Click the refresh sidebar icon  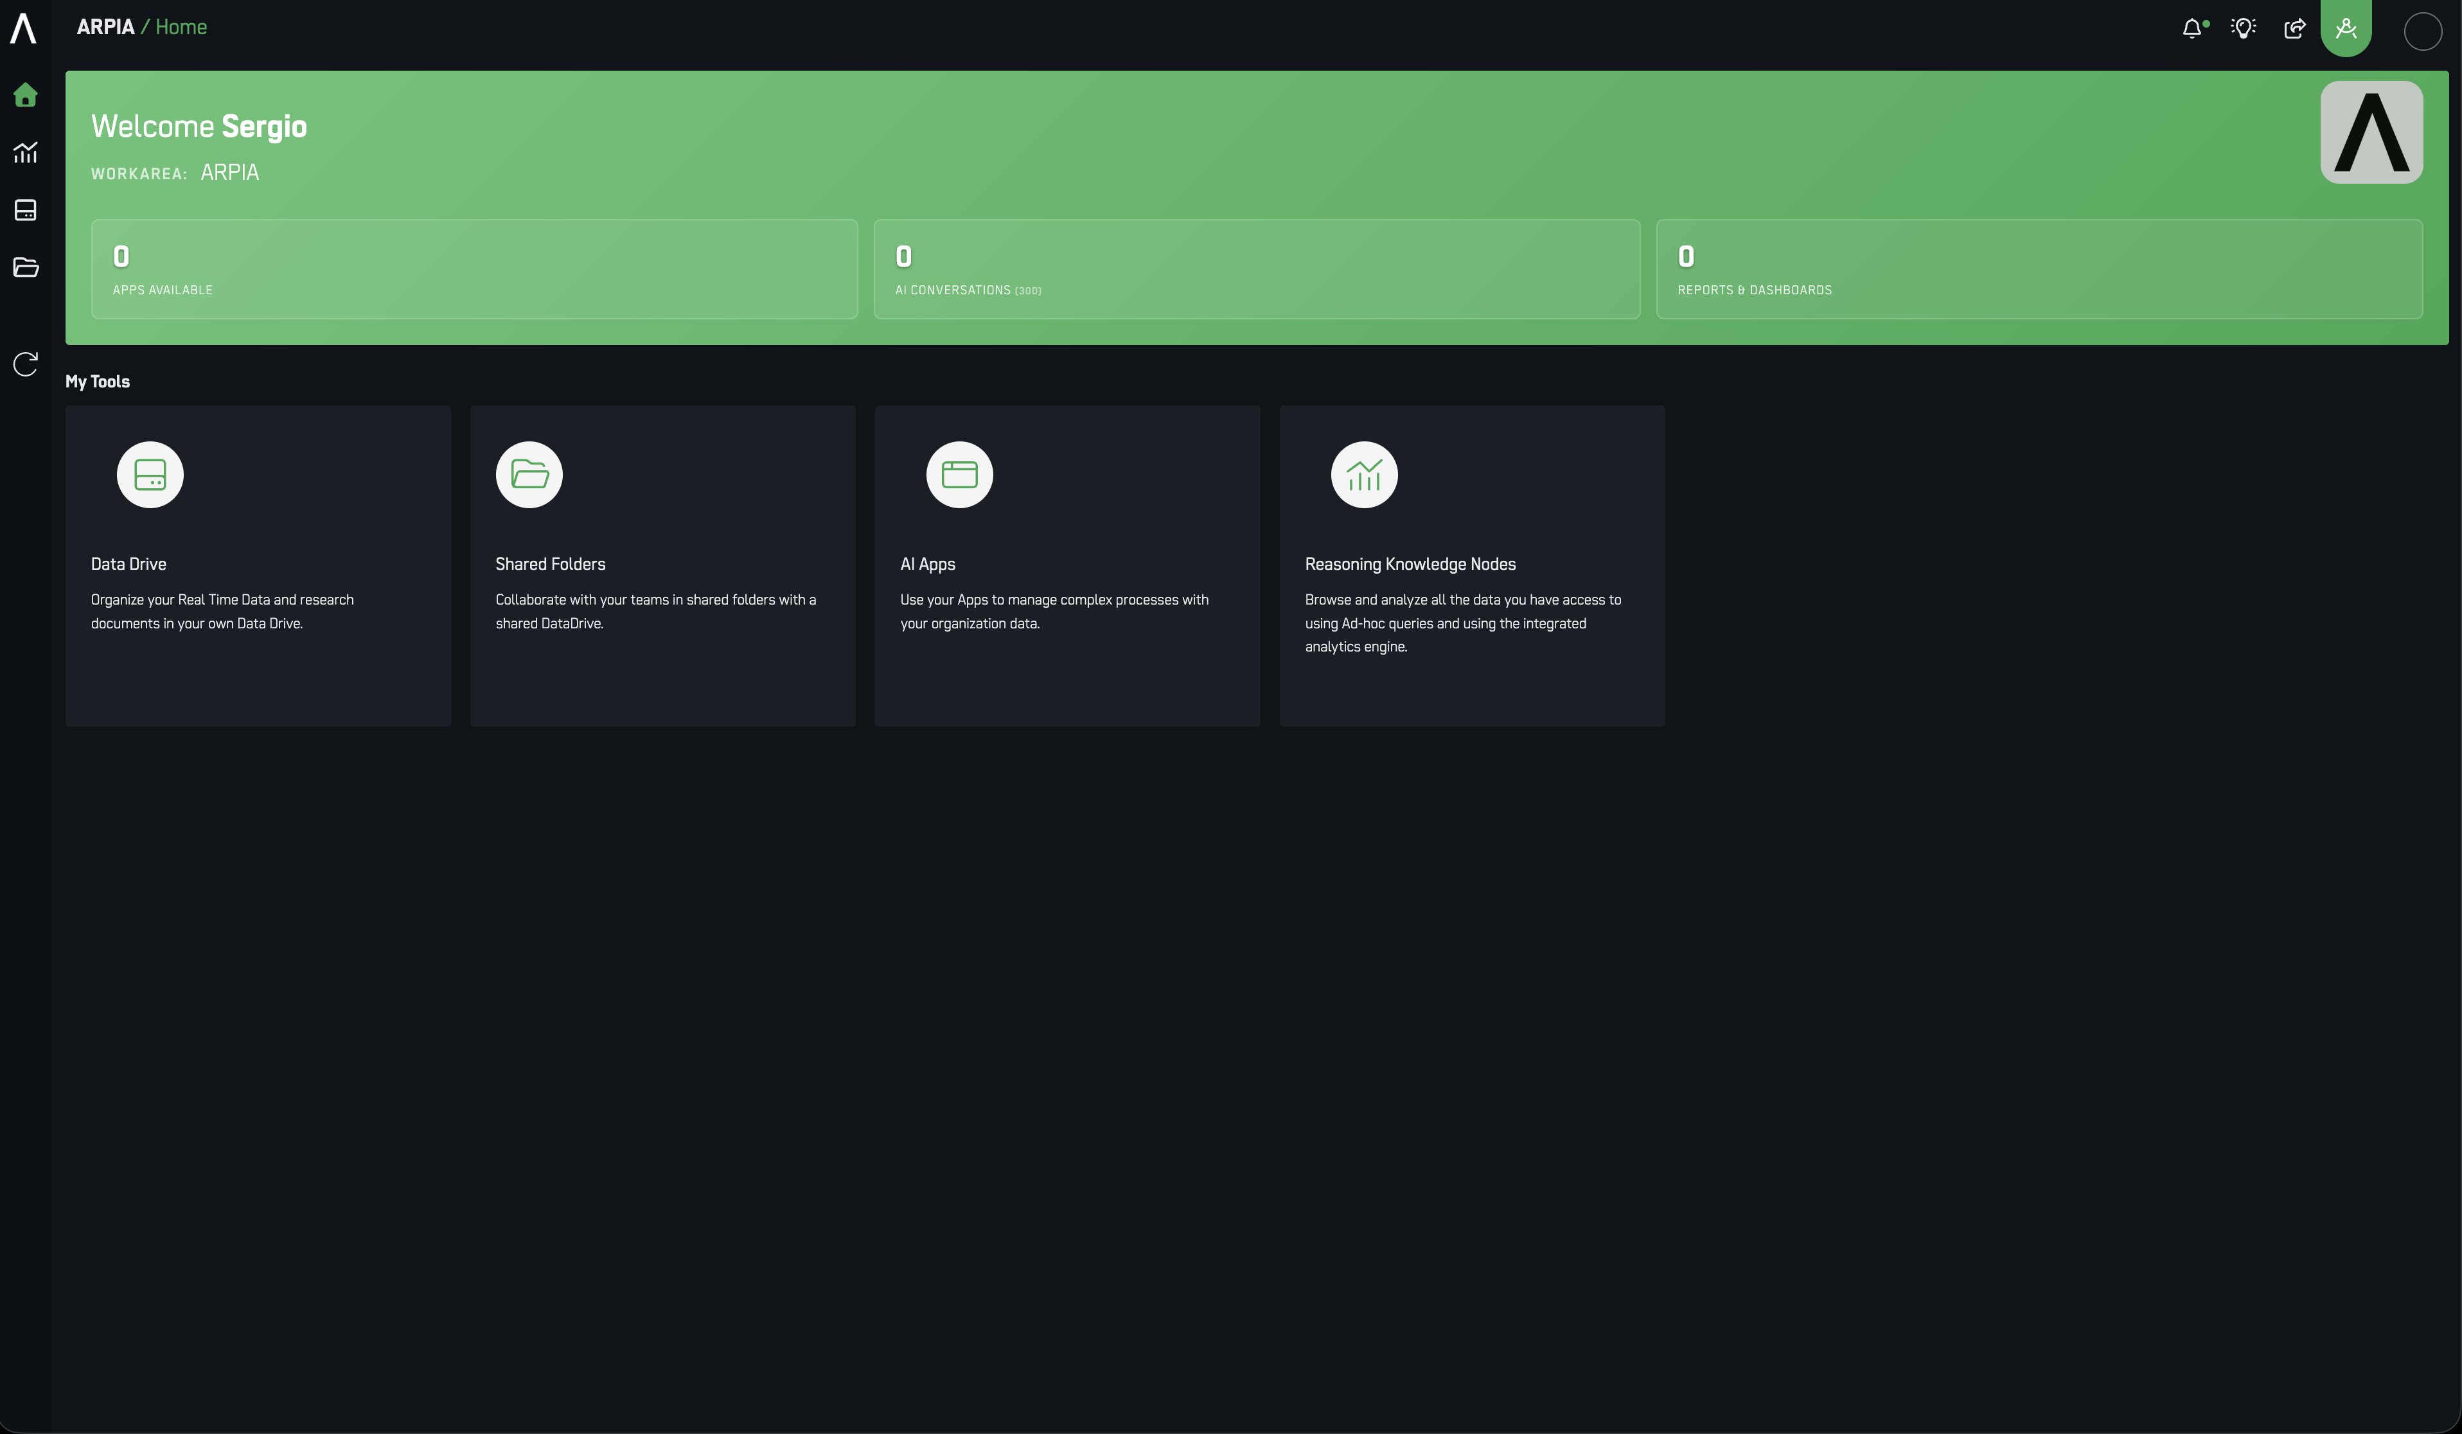click(26, 364)
